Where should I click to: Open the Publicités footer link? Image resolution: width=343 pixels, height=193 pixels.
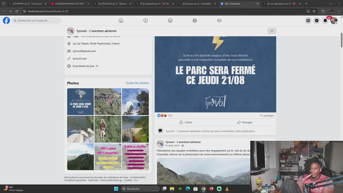pyautogui.click(x=93, y=180)
